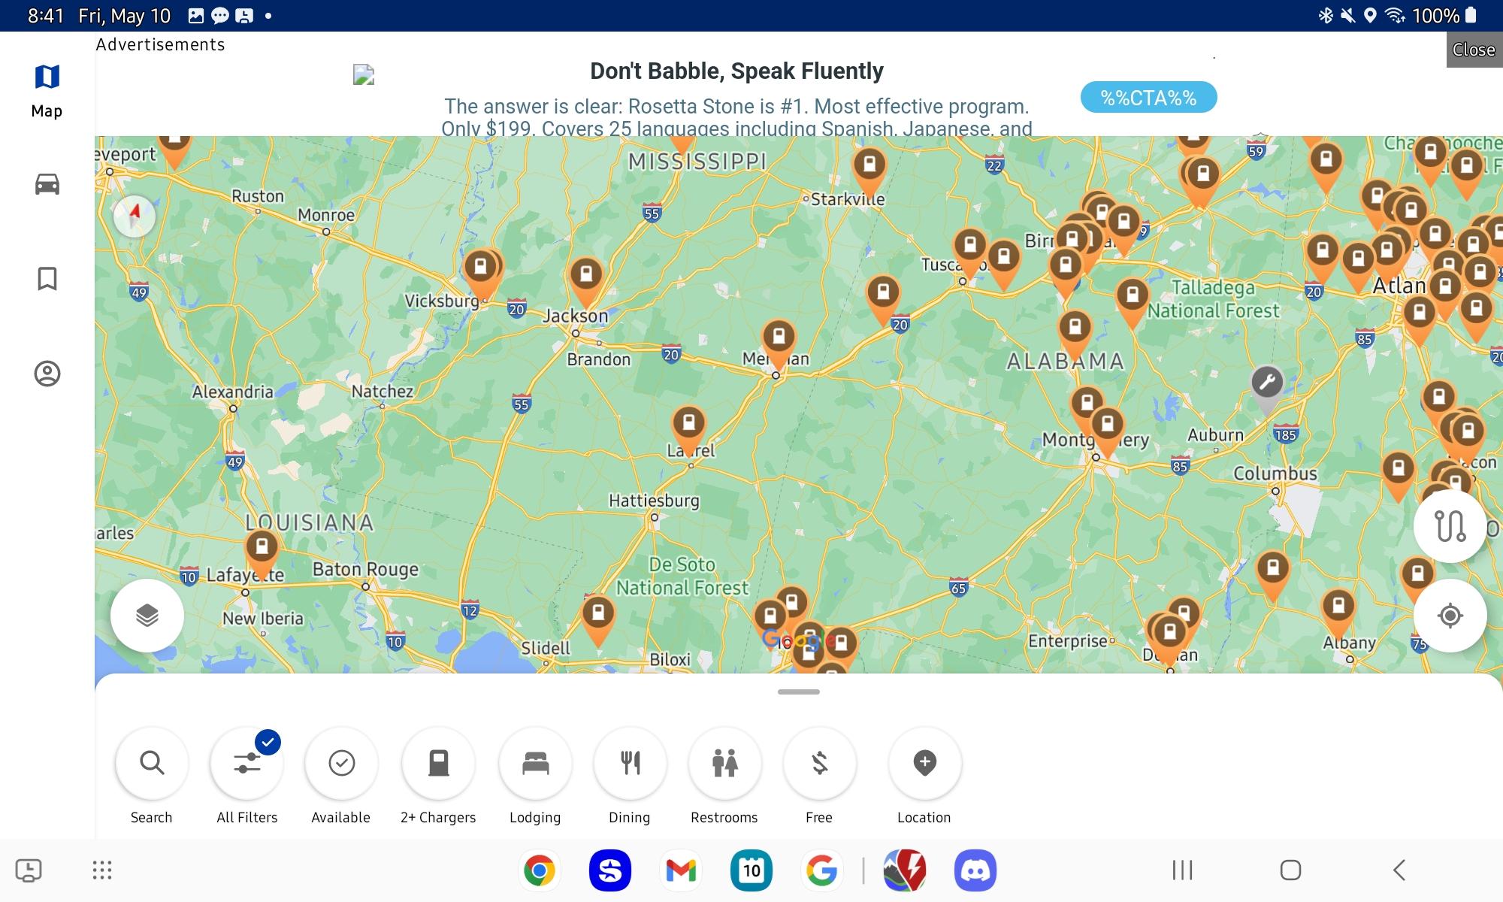This screenshot has height=902, width=1503.
Task: Open the Rosetta Stone ad headline
Action: tap(736, 71)
